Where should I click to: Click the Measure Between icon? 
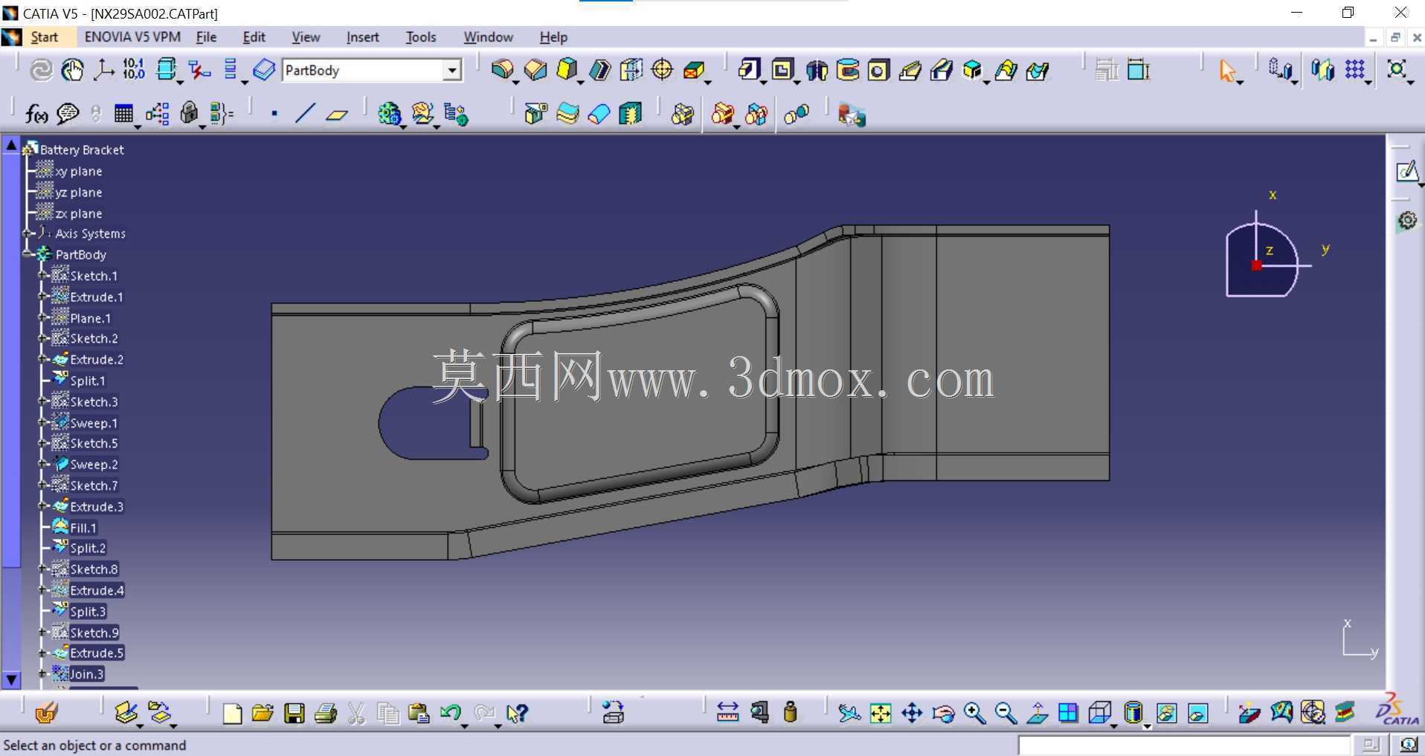[727, 713]
